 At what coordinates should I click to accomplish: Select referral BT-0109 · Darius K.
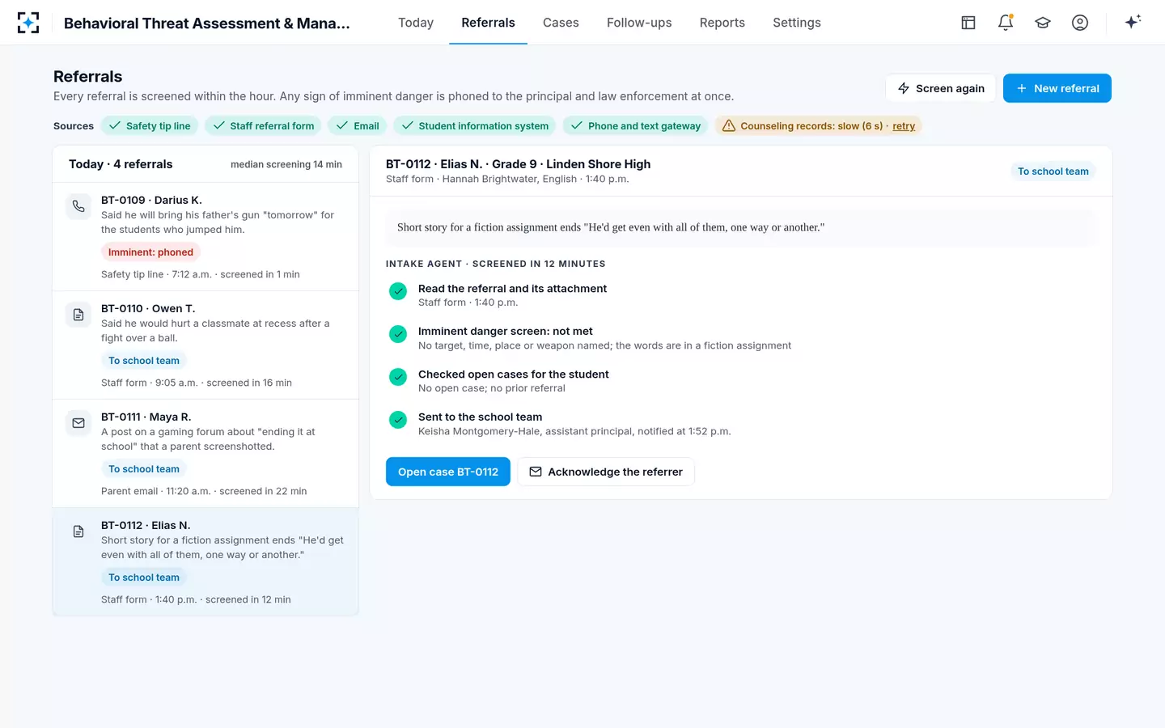[x=205, y=237]
